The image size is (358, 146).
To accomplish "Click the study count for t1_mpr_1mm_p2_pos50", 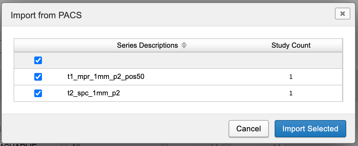I will point(291,77).
